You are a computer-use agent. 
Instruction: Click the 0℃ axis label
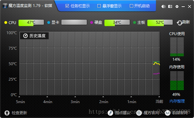click(14, 95)
